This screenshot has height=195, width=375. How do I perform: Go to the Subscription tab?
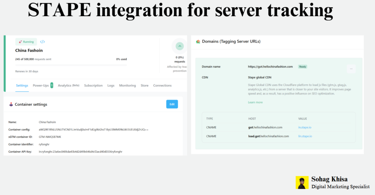click(93, 85)
